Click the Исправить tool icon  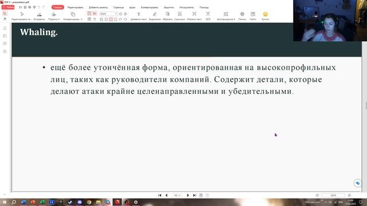39,14
